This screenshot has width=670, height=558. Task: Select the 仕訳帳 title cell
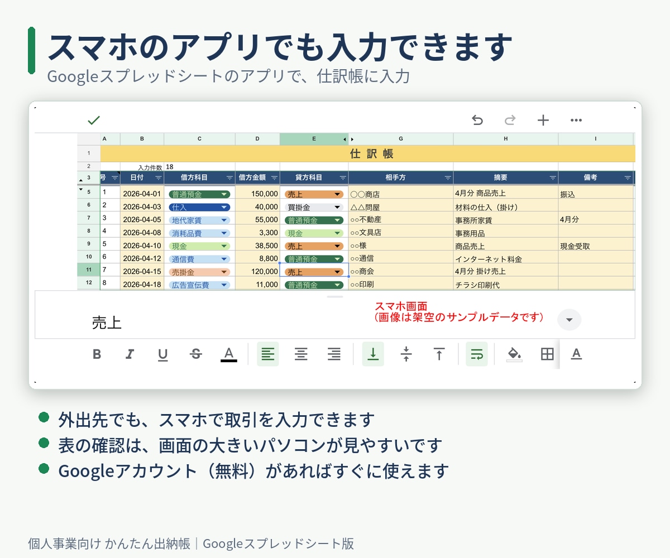point(367,153)
